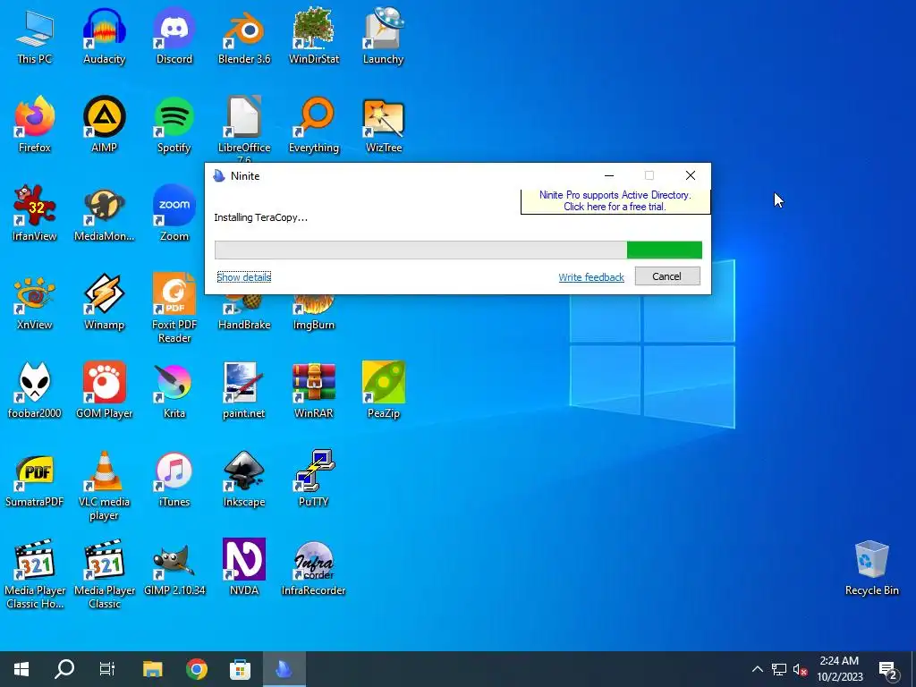Select the Inkscape desktop icon
The image size is (916, 687).
(x=244, y=479)
